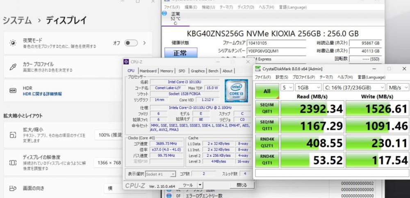Open the HDR details link
Screen dimensions: 410x198
tap(42, 94)
